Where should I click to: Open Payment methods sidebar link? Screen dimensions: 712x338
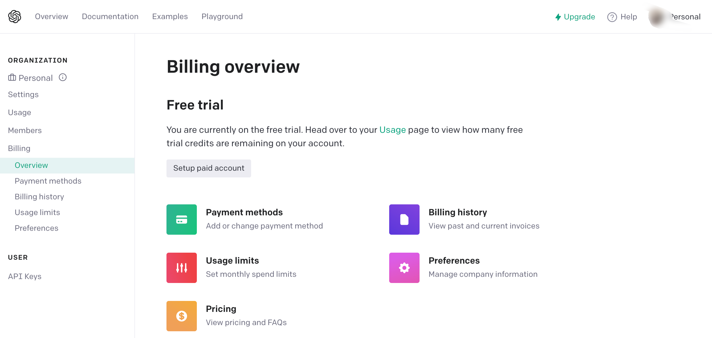48,181
